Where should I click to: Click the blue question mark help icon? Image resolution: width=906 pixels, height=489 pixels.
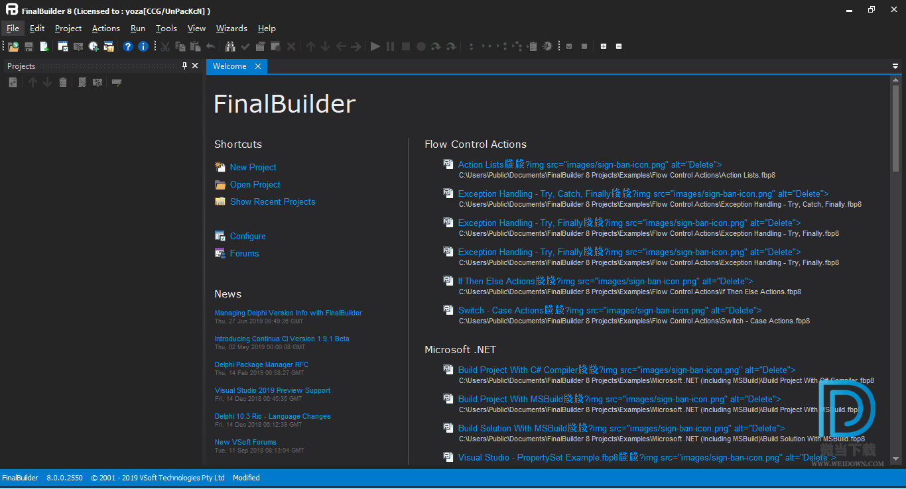tap(128, 46)
